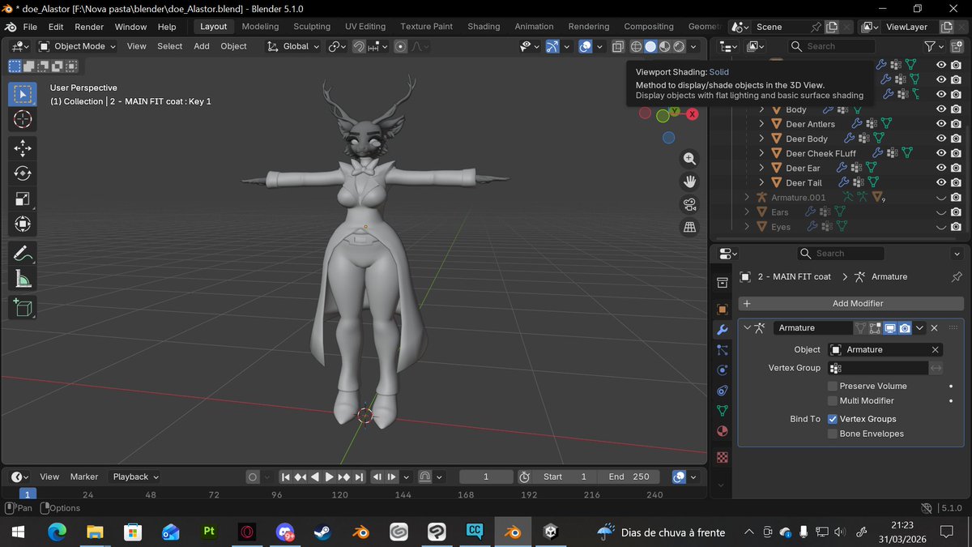Switch to Rendered viewport shading
This screenshot has height=547, width=972.
(680, 46)
